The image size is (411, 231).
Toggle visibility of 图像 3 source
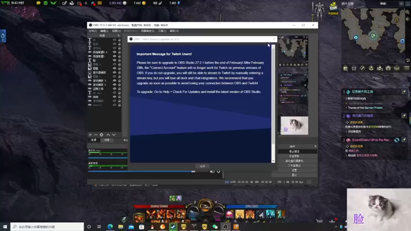pos(114,64)
